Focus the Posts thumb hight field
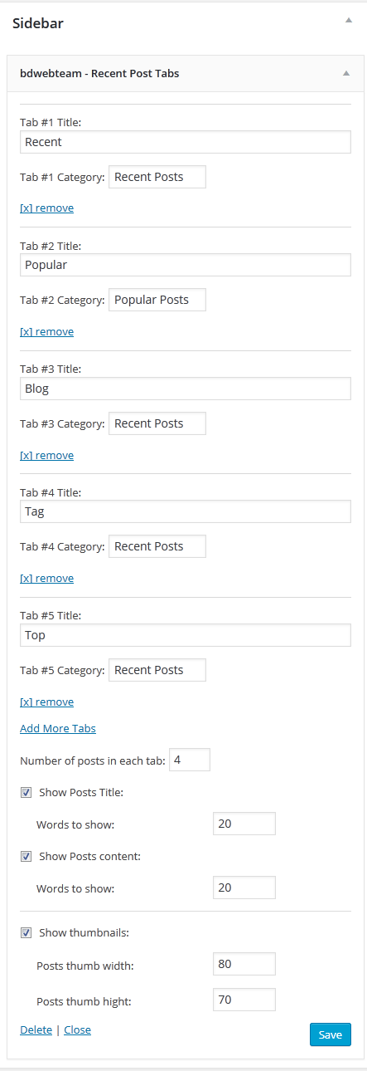 pyautogui.click(x=244, y=1000)
